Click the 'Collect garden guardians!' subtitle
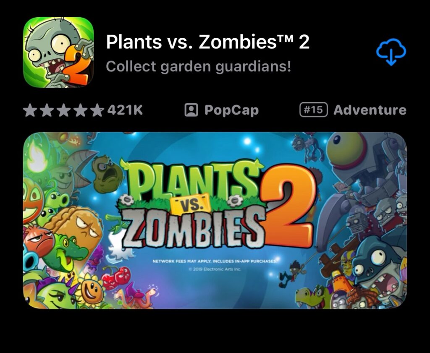 [198, 67]
